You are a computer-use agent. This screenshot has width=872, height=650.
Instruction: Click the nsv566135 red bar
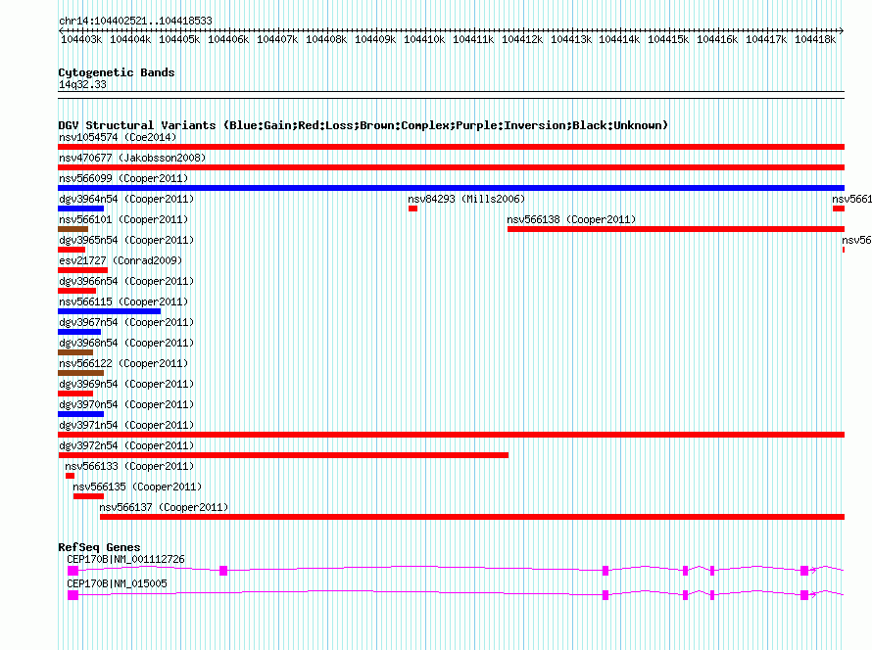click(x=88, y=496)
